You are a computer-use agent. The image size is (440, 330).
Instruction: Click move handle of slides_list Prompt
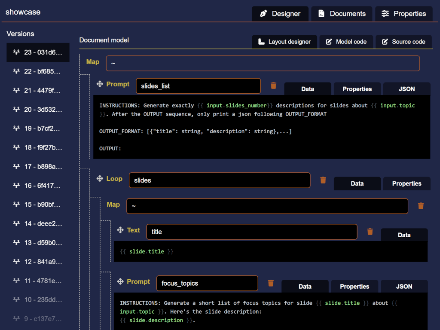100,84
